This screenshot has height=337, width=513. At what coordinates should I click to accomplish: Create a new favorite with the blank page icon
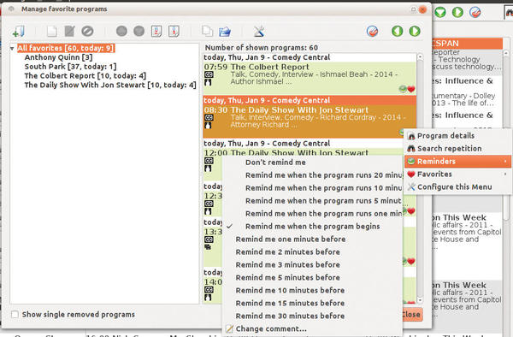[x=51, y=32]
